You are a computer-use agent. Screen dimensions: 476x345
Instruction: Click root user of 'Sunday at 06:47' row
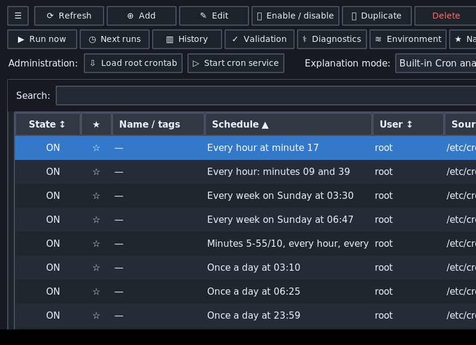[x=384, y=220]
